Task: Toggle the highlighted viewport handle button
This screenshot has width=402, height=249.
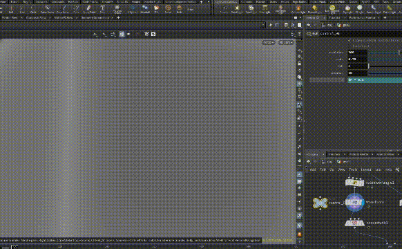Action: 122,34
